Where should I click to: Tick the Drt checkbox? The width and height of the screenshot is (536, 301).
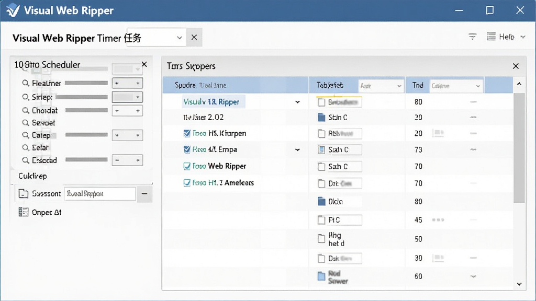(x=321, y=183)
